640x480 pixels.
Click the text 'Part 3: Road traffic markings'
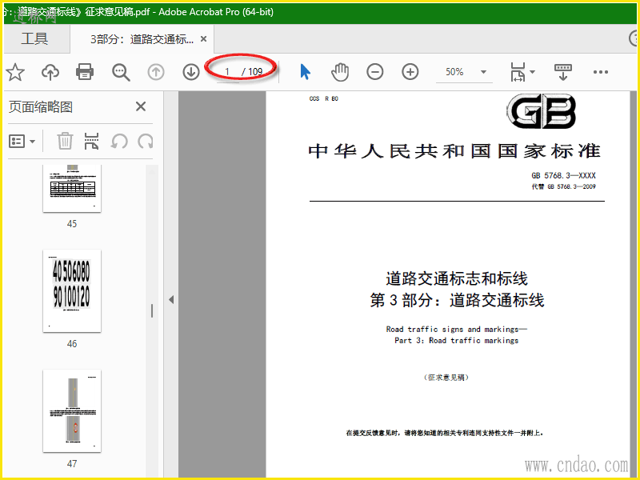(x=456, y=341)
